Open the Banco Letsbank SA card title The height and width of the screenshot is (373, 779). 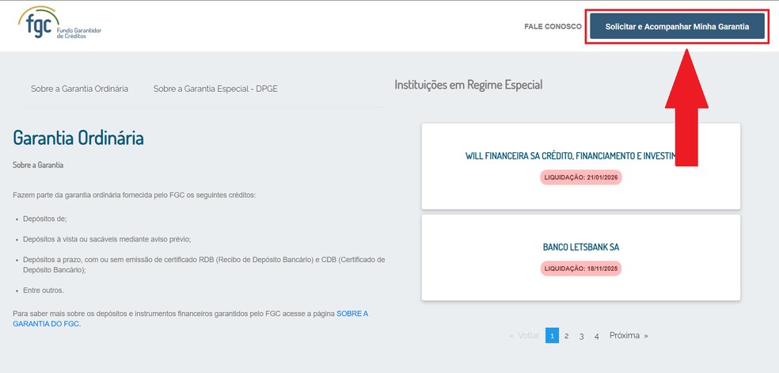(580, 247)
